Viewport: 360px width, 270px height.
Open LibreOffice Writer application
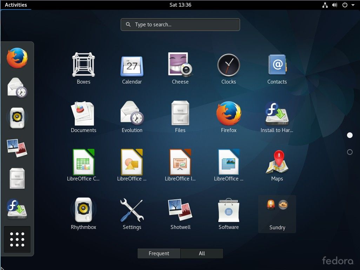click(229, 165)
